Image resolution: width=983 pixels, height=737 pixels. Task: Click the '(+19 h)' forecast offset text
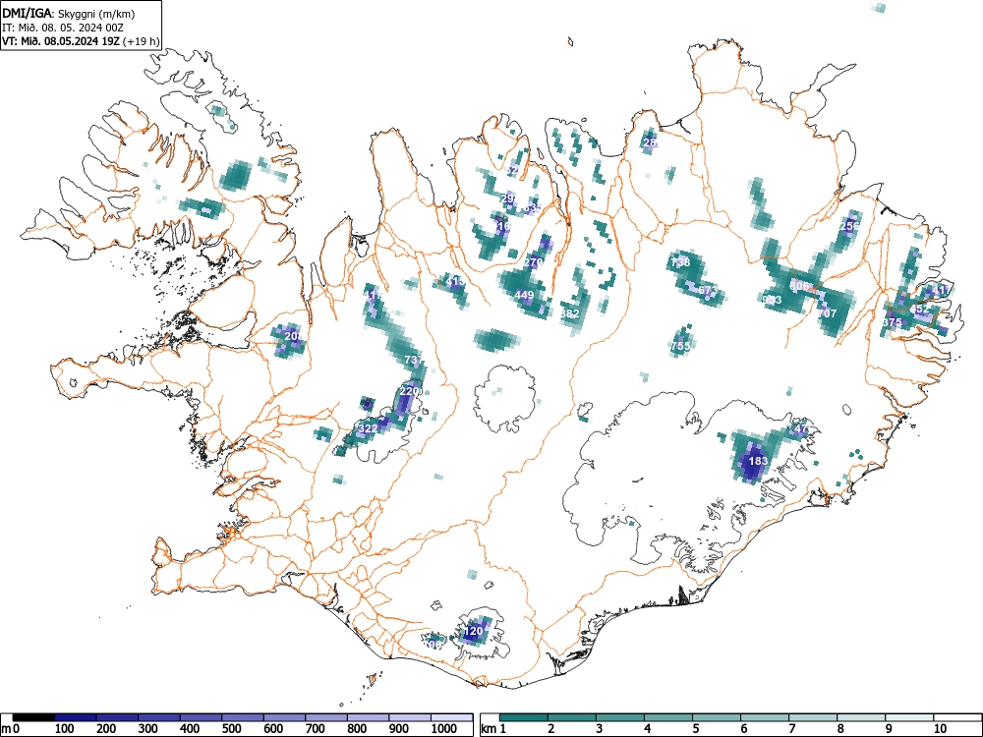(x=142, y=41)
